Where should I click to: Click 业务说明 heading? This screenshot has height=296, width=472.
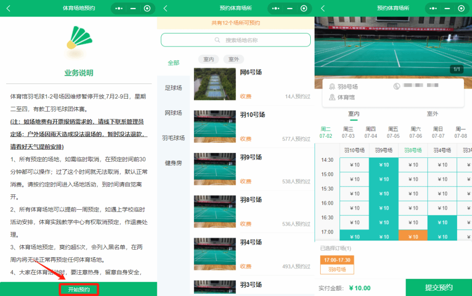(x=79, y=73)
